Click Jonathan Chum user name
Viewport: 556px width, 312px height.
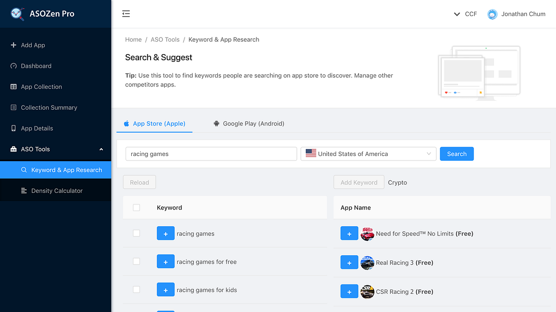pos(523,14)
